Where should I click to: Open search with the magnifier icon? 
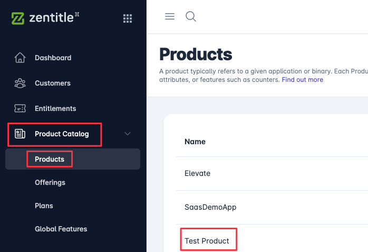pyautogui.click(x=191, y=16)
